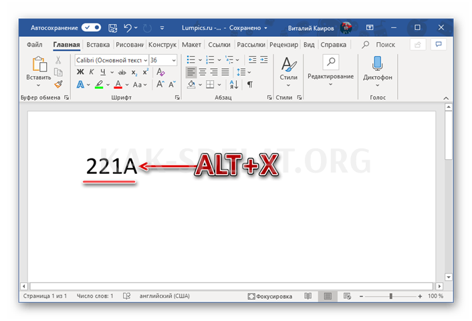This screenshot has height=321, width=472.
Task: Start Диктофон dictation
Action: (377, 71)
